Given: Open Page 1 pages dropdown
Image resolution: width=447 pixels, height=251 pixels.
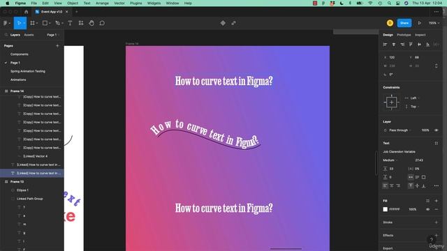Looking at the screenshot, I should (x=53, y=35).
